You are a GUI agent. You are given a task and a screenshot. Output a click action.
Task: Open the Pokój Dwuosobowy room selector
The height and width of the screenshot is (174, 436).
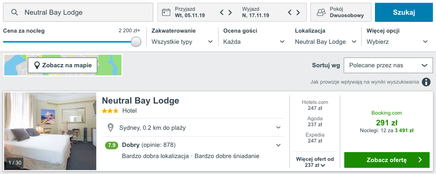[x=341, y=12]
